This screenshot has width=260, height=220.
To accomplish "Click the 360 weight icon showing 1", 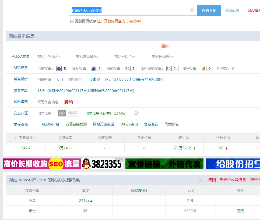I will pos(131,69).
